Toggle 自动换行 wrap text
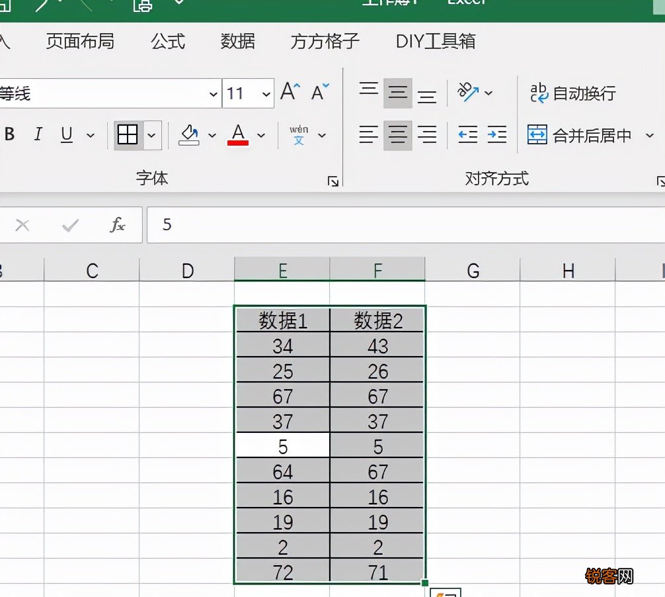The height and width of the screenshot is (597, 665). (x=572, y=93)
